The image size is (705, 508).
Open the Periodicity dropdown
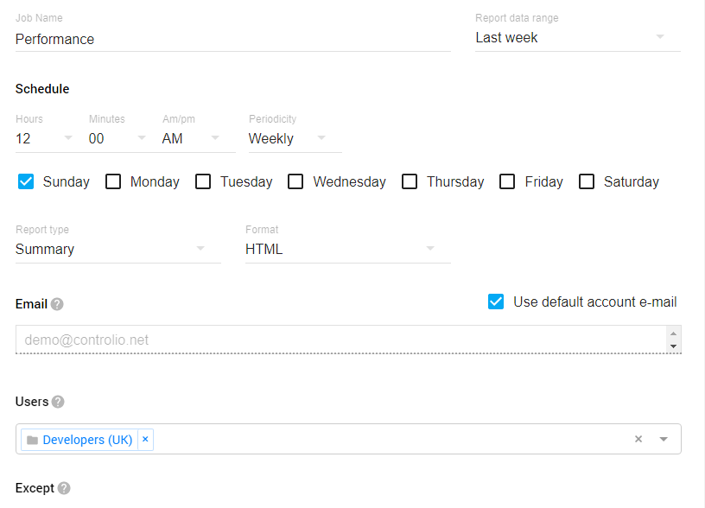[x=321, y=138]
